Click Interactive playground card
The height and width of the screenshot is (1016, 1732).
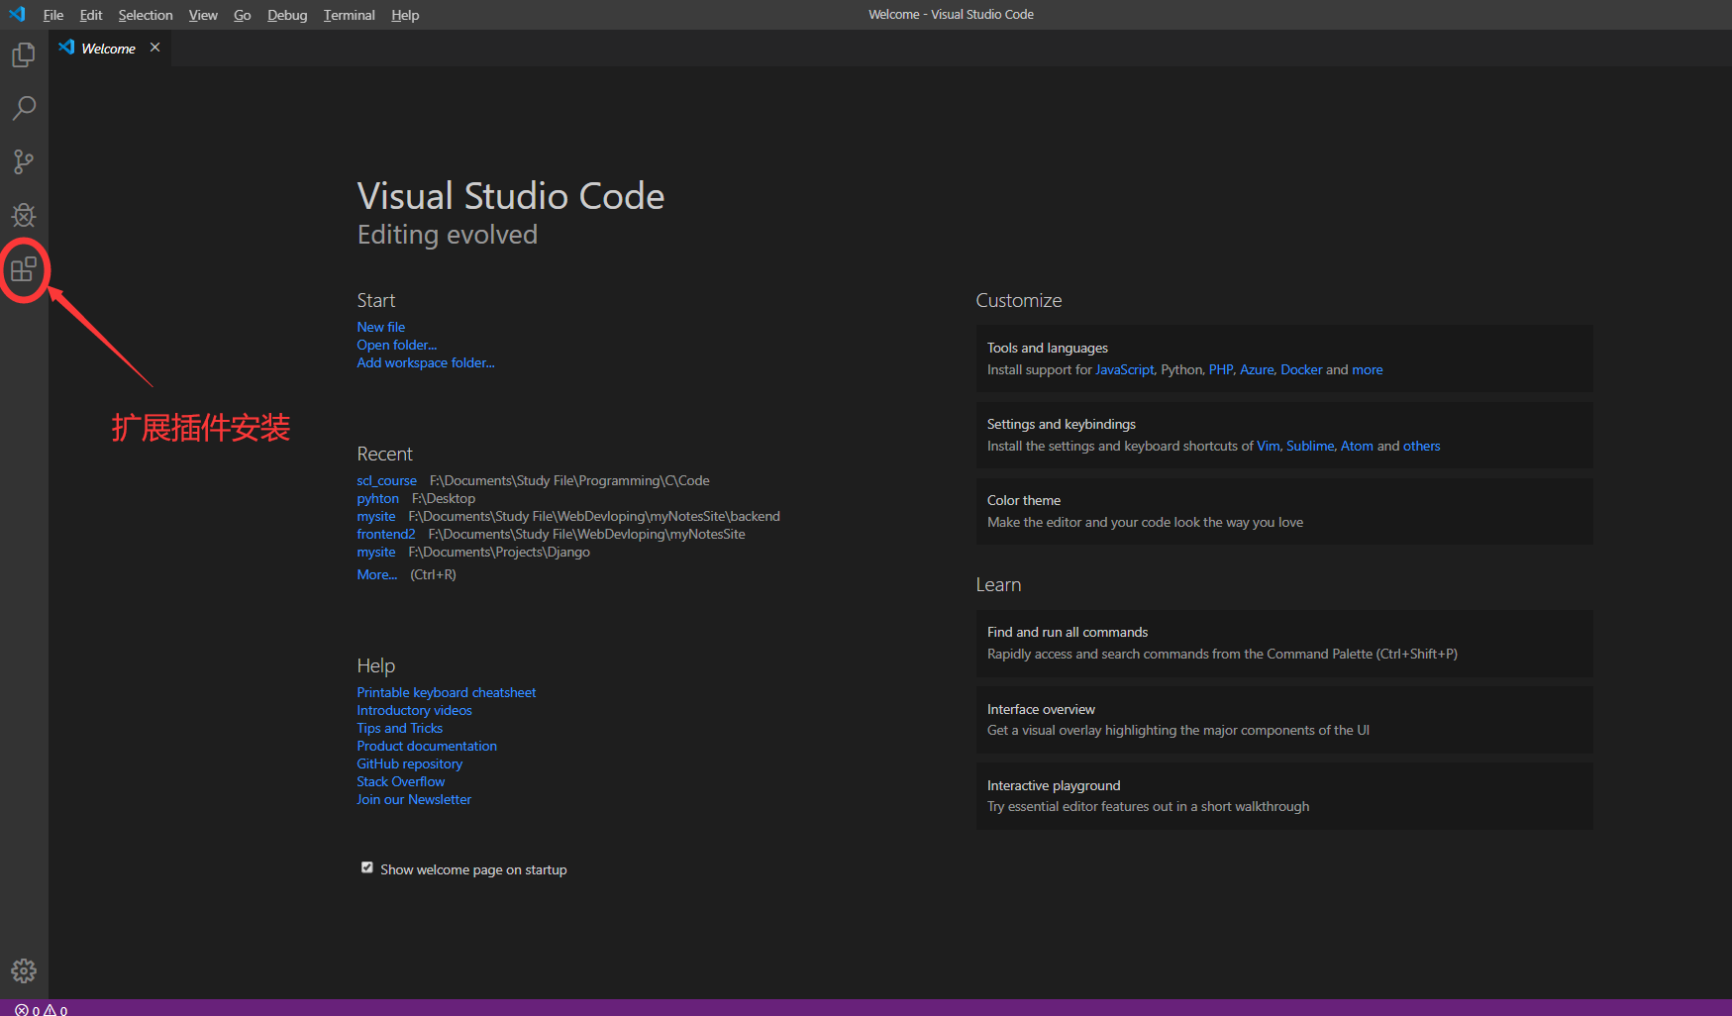click(1284, 796)
